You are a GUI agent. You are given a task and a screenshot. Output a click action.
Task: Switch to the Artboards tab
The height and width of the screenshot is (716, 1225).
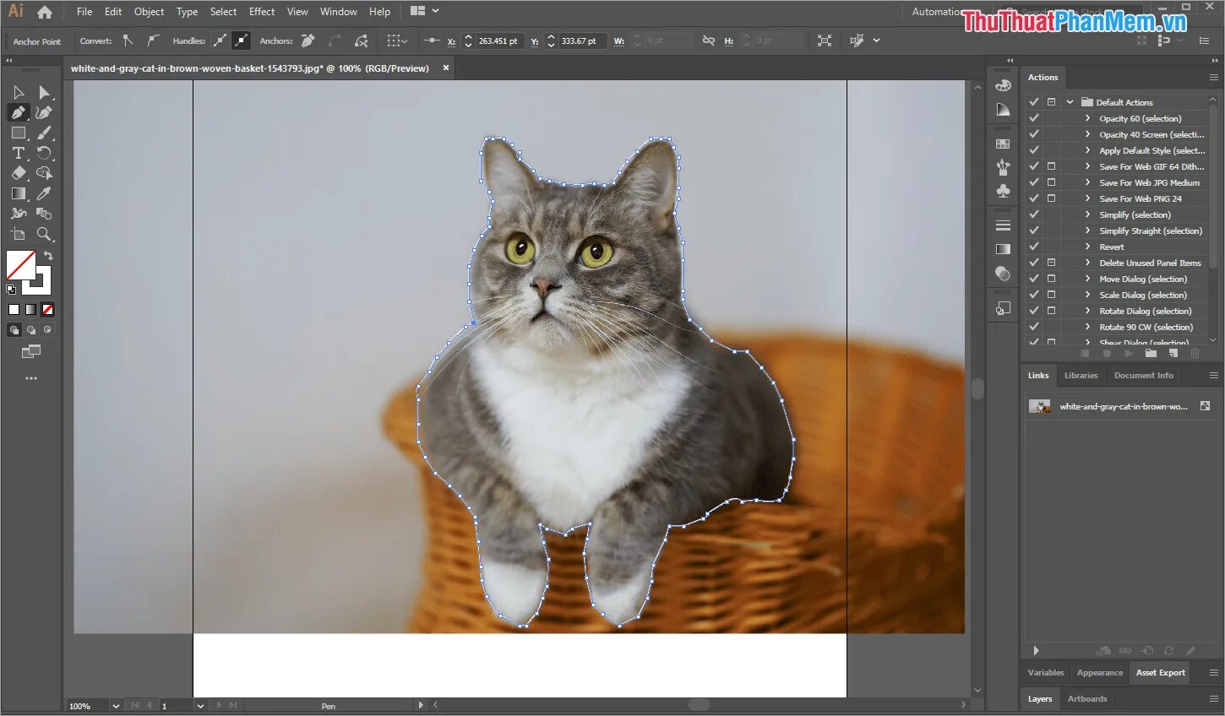click(x=1087, y=699)
